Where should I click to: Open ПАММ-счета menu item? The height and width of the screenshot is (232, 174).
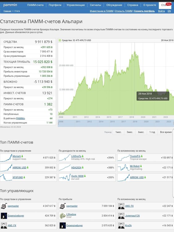(x=35, y=5)
